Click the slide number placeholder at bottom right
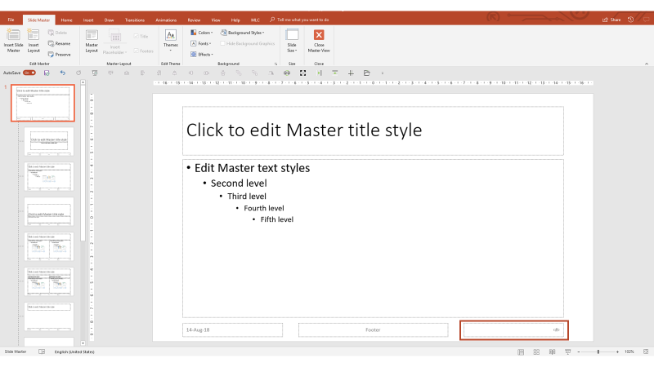The height and width of the screenshot is (367, 654). 514,330
